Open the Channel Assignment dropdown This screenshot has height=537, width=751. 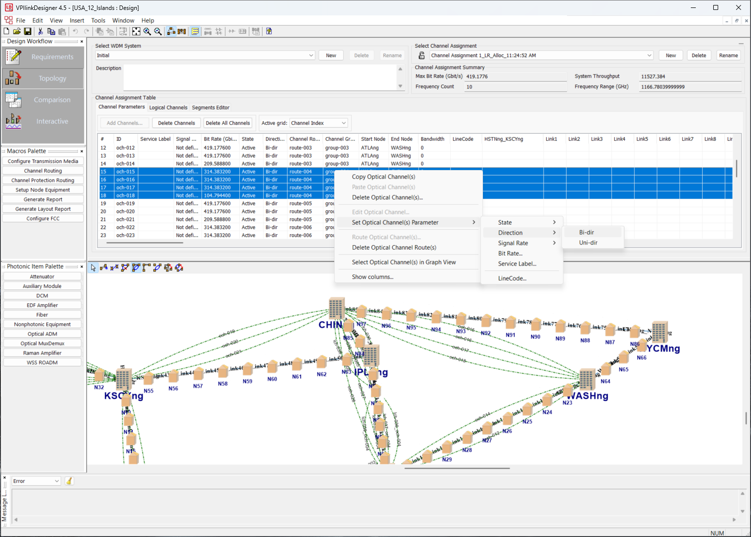click(541, 56)
